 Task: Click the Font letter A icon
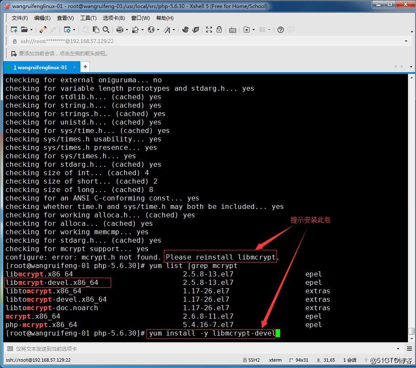[167, 30]
